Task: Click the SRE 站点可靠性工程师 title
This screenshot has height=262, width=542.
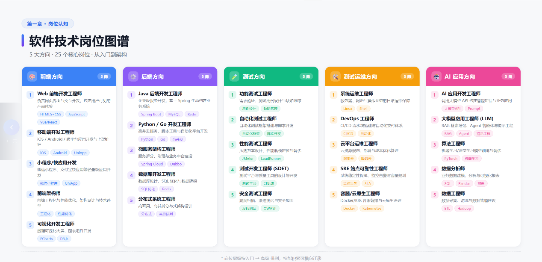Action: [364, 169]
